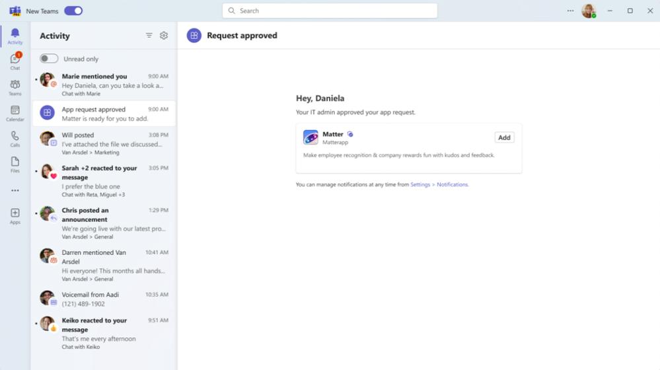Open the Calendar in sidebar
This screenshot has height=370, width=660.
(x=15, y=113)
